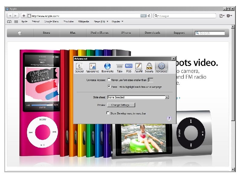240x180 pixels.
Task: Click the Apple site Search field
Action: click(210, 33)
